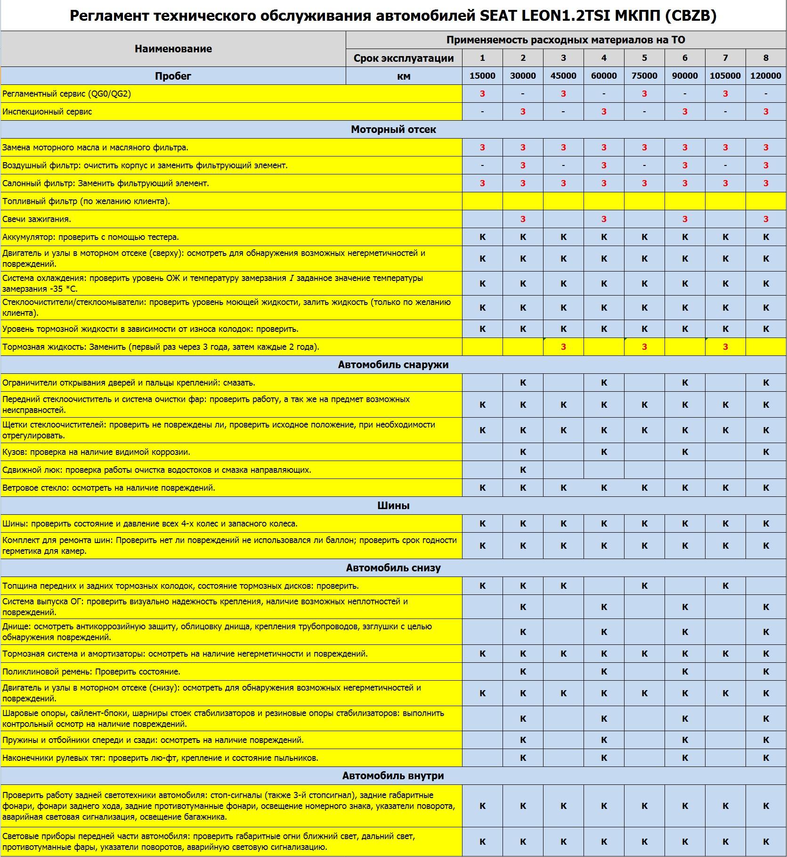Select the 'Наименование' header cell
This screenshot has height=857, width=787.
173,49
